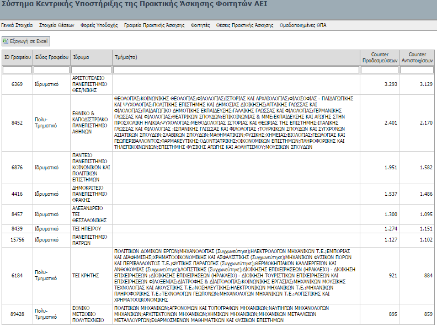Click the Εξαγωγή σε Excel button
This screenshot has width=437, height=327.
click(x=26, y=41)
